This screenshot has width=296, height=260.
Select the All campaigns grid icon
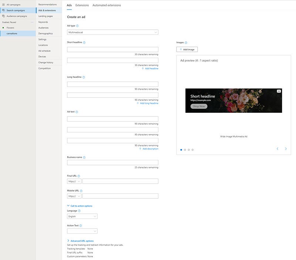tap(3, 4)
